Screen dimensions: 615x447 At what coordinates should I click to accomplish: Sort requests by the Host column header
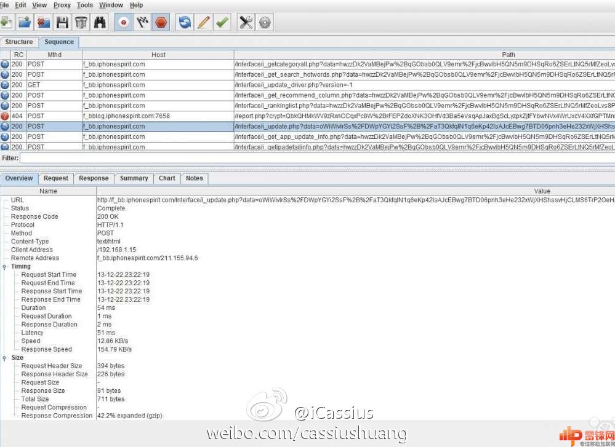tap(158, 55)
